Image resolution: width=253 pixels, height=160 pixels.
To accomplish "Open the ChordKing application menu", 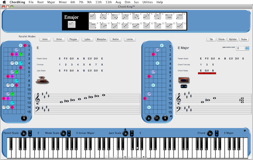I will 17,2.
